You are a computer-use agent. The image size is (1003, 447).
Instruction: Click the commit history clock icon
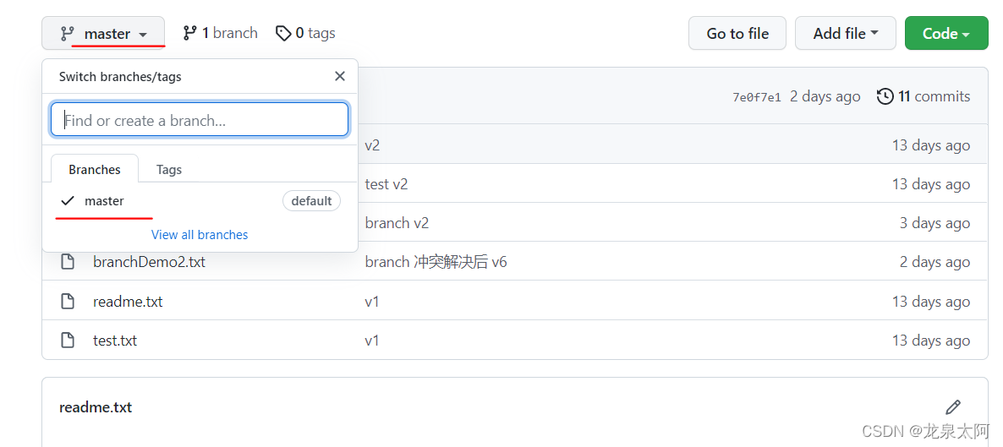click(885, 96)
